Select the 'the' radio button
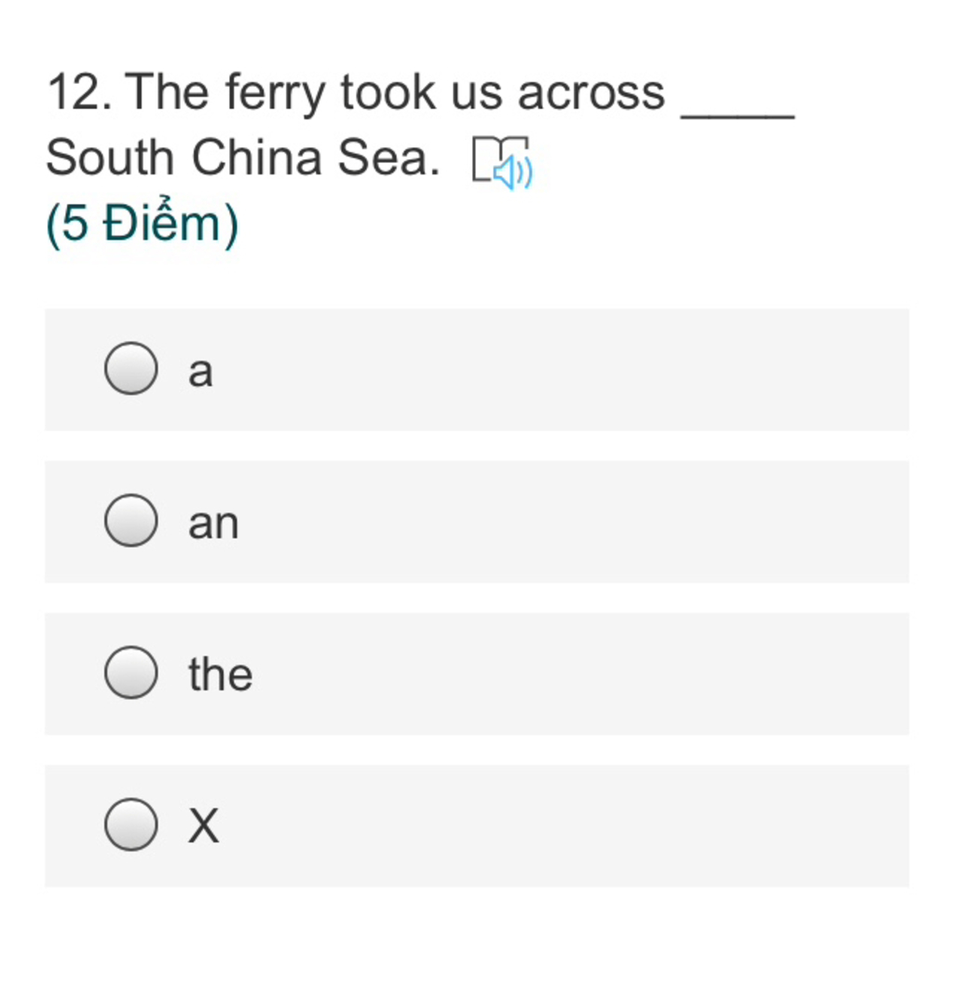This screenshot has width=954, height=996. coord(130,673)
